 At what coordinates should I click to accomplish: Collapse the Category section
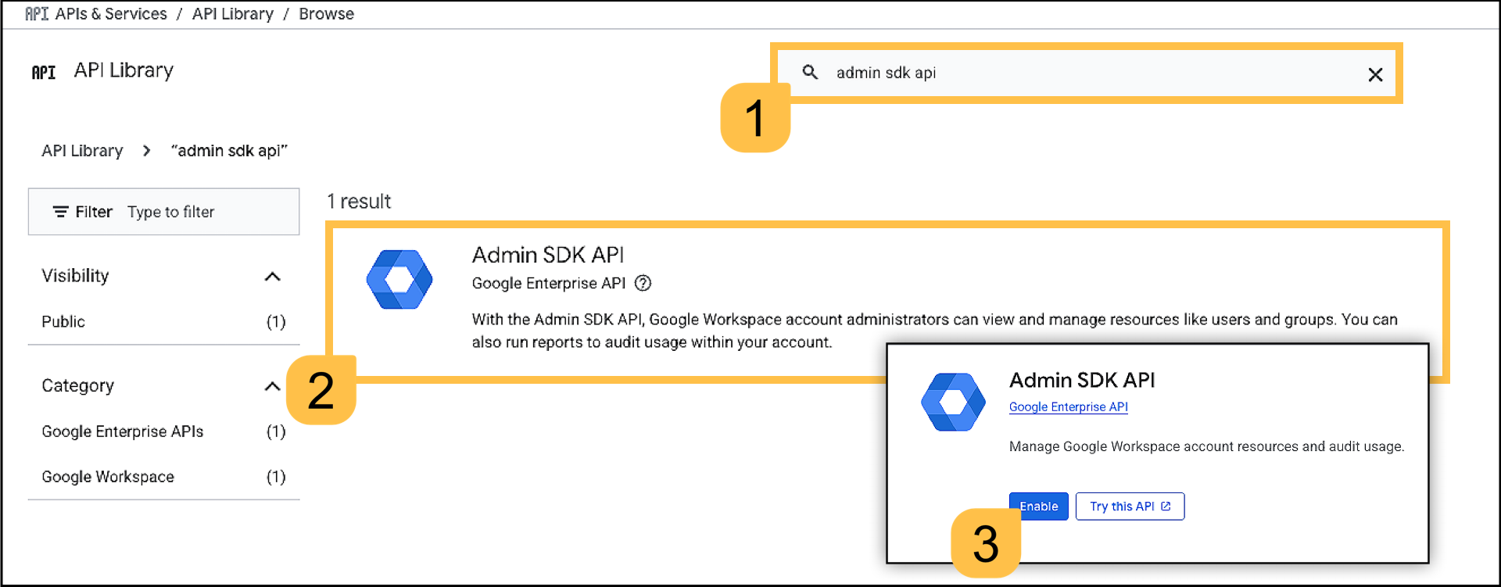[x=272, y=386]
